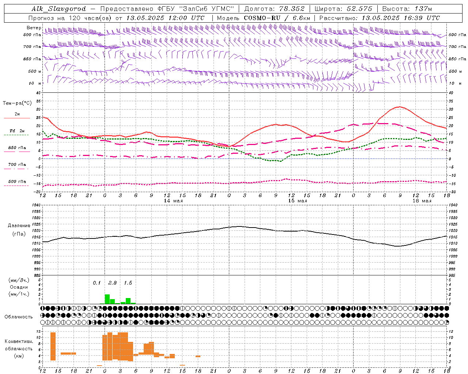
Task: Click the 'Давление' pressure label
Action: 19,226
